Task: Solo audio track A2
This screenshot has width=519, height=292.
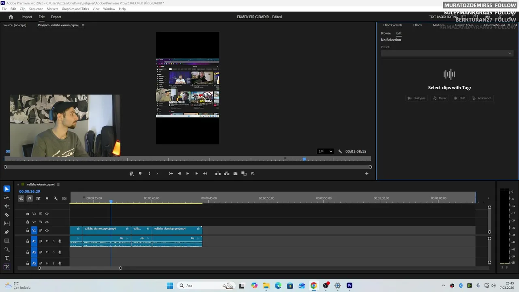Action: click(54, 252)
